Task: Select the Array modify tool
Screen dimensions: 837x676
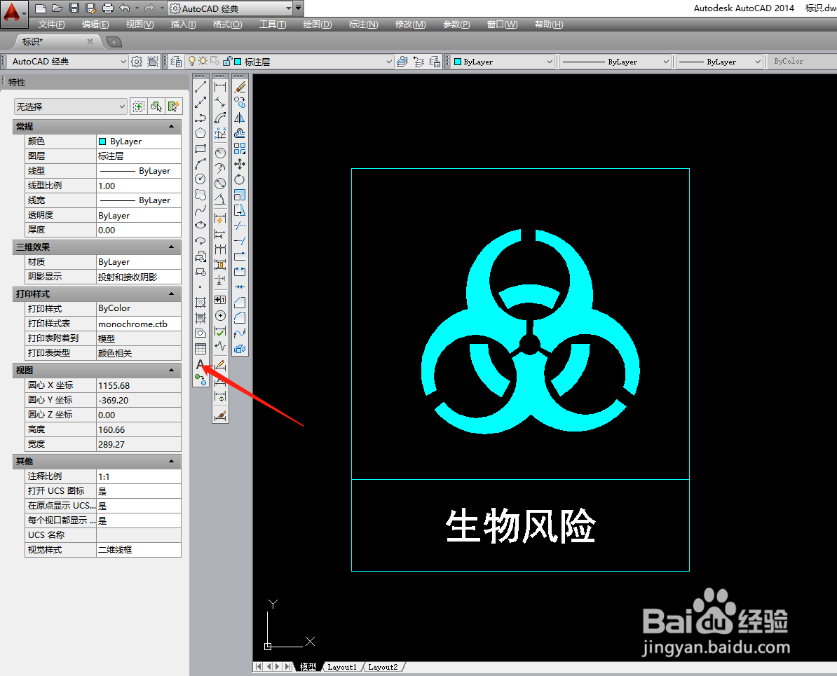Action: 240,149
